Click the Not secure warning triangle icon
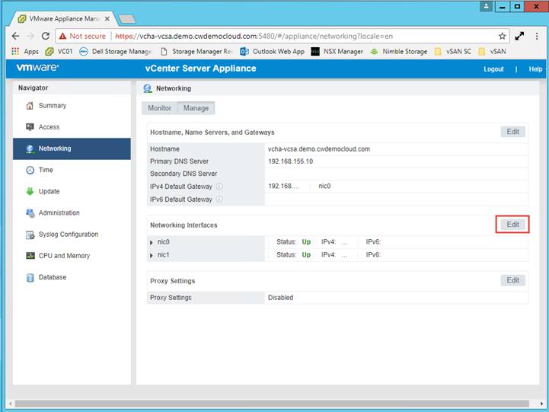The image size is (549, 412). point(62,36)
